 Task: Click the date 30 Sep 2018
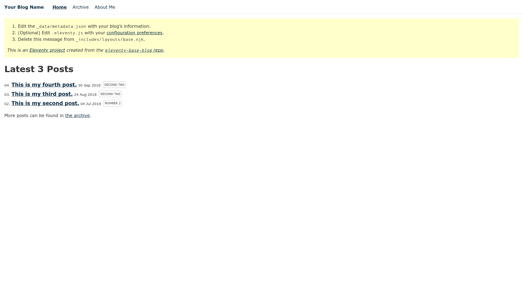click(89, 85)
